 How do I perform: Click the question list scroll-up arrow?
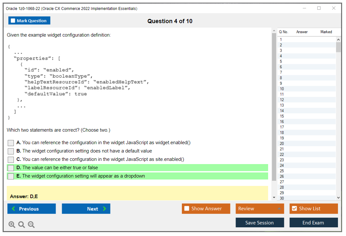[x=338, y=39]
